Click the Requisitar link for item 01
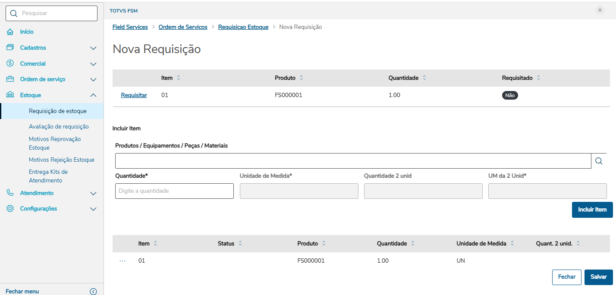 [x=134, y=95]
